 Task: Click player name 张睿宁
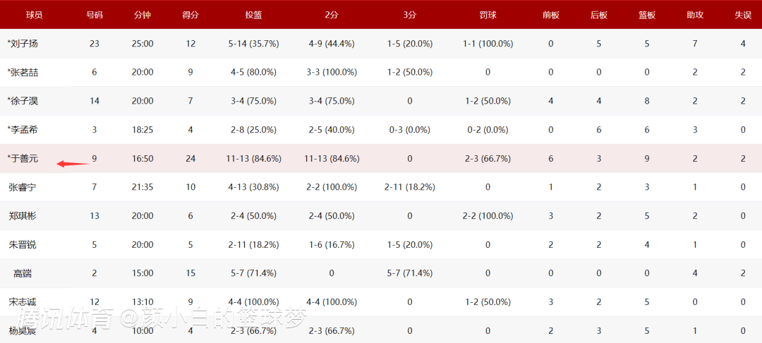[23, 187]
